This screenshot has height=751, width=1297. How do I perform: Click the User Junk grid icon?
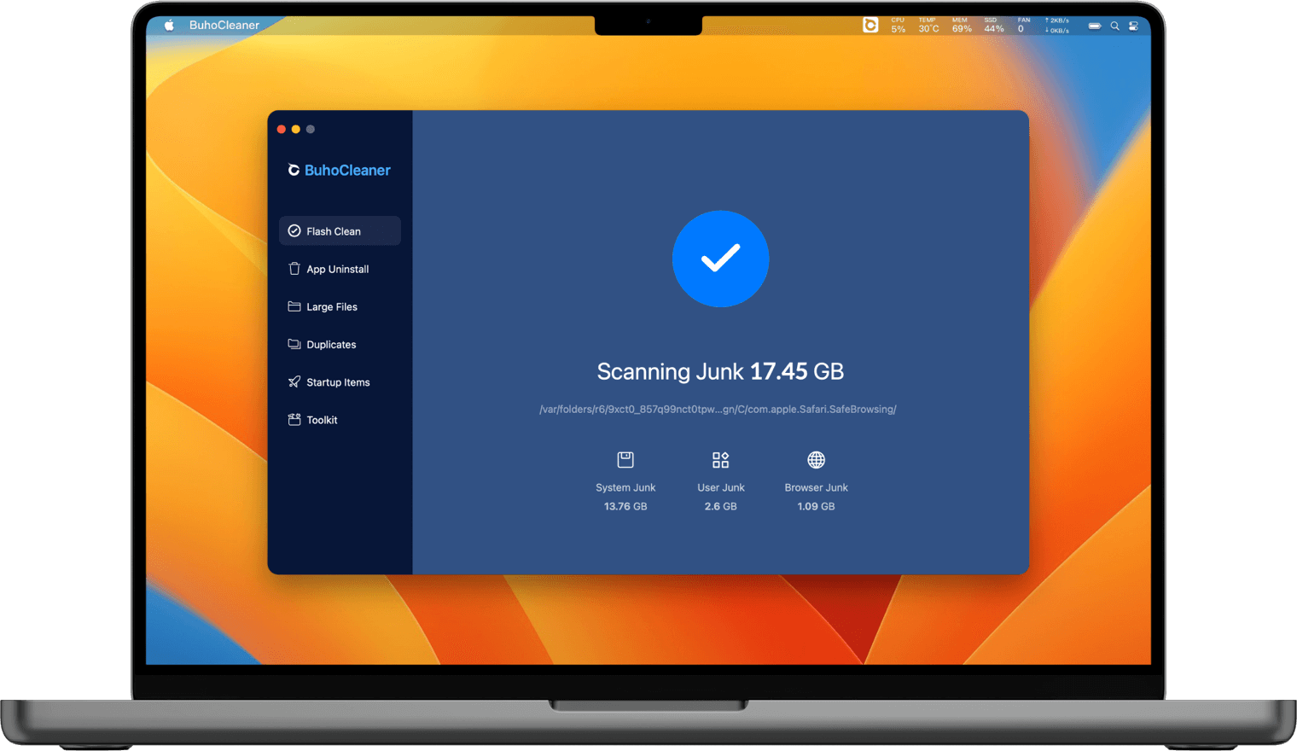click(x=721, y=460)
